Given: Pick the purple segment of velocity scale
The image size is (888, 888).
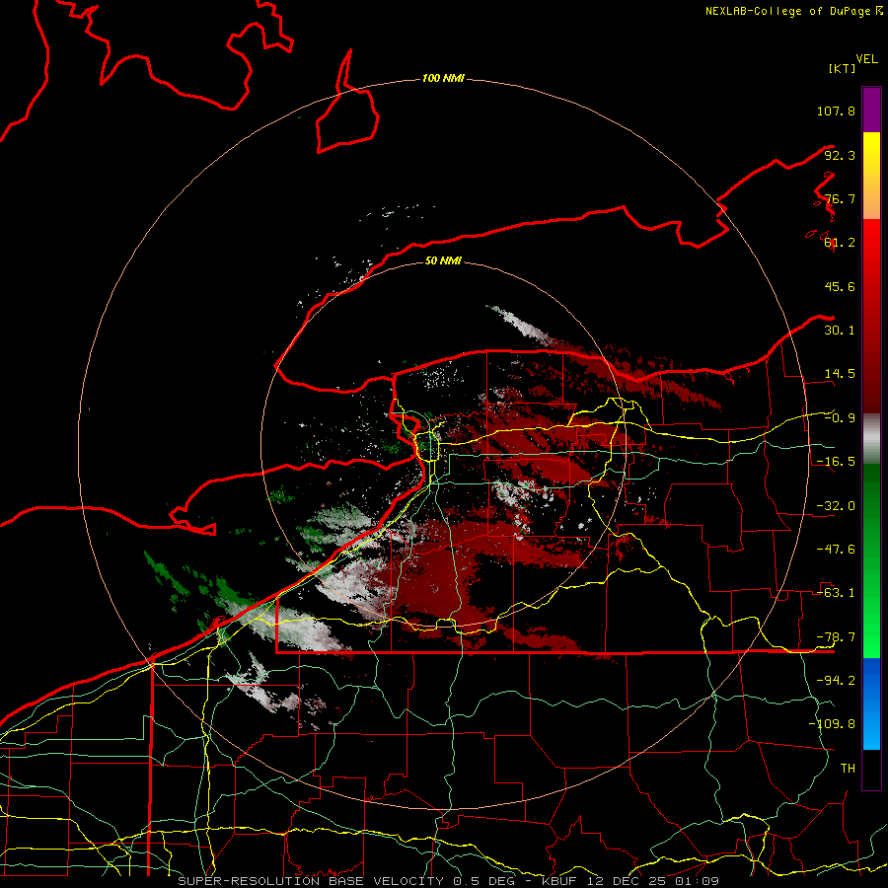Looking at the screenshot, I should 871,111.
